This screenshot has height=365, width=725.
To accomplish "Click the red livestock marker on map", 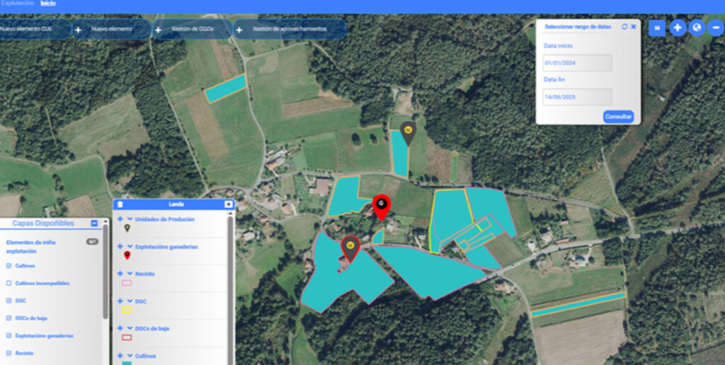I will [382, 207].
